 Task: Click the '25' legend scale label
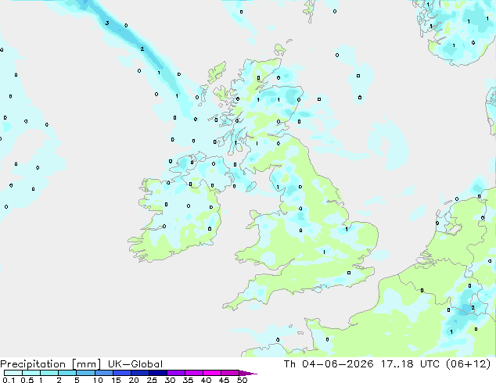click(152, 380)
